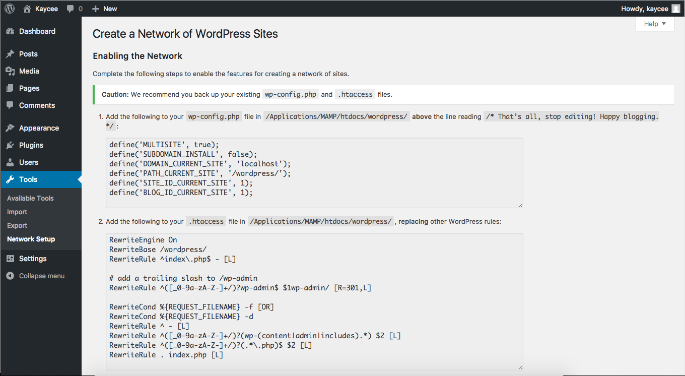Screen dimensions: 685x376
Task: Click inside the wp-config.php code textarea
Action: pyautogui.click(x=314, y=172)
